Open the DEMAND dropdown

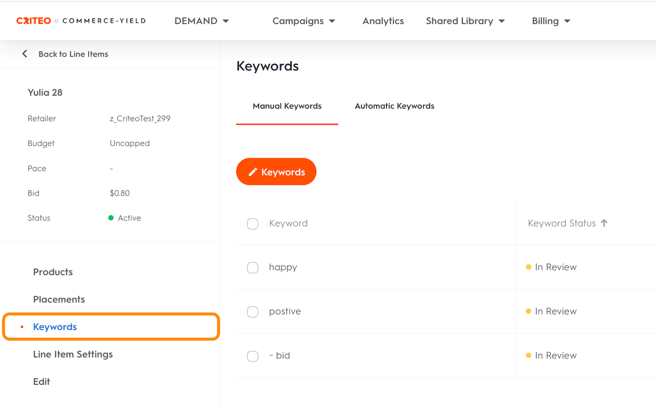[x=202, y=21]
